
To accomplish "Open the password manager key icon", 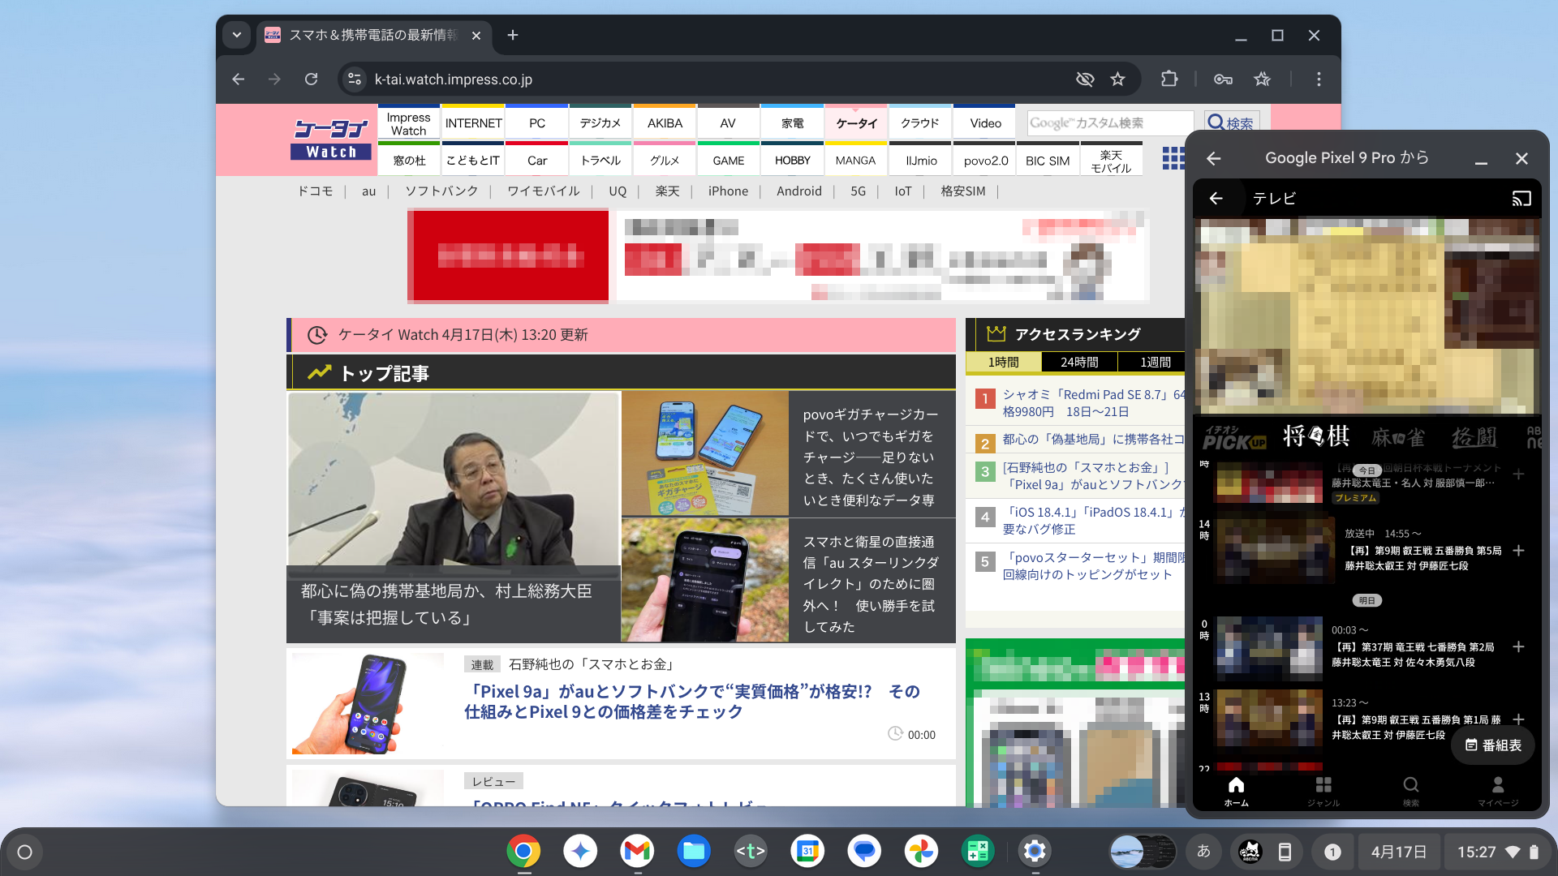I will [1223, 79].
